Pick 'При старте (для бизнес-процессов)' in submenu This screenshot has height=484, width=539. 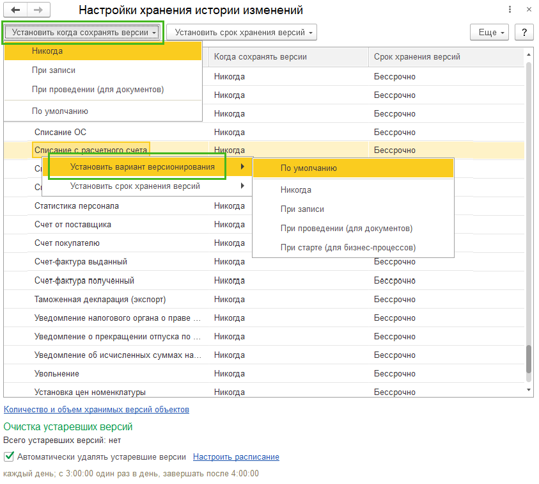click(353, 248)
